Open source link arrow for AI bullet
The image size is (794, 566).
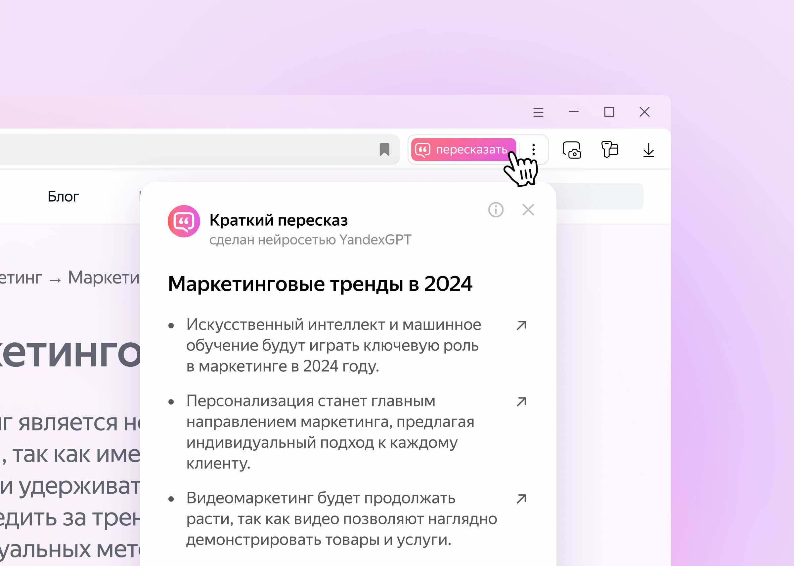pyautogui.click(x=521, y=325)
